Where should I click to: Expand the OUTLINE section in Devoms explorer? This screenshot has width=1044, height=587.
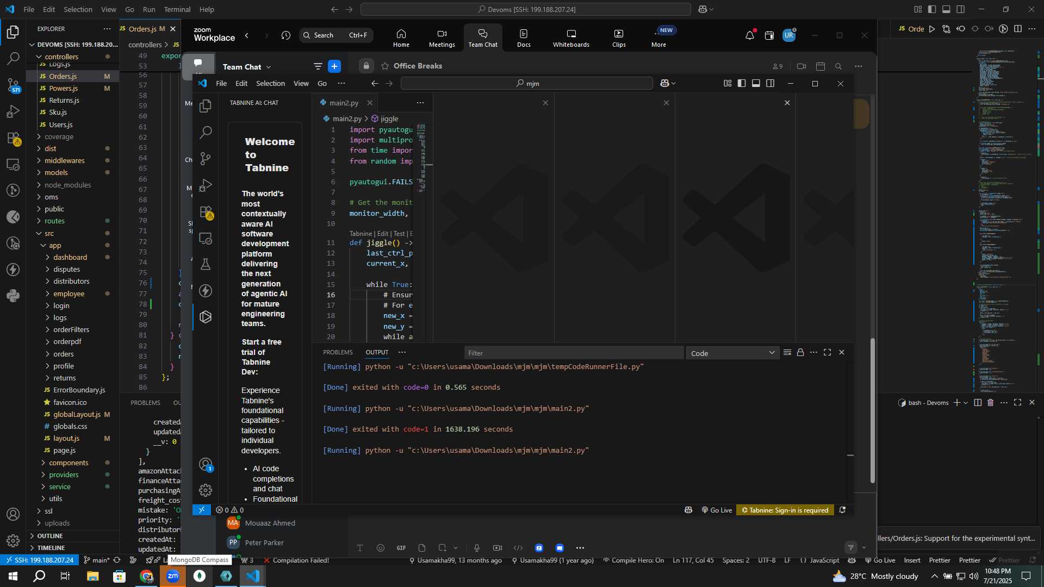(73, 536)
